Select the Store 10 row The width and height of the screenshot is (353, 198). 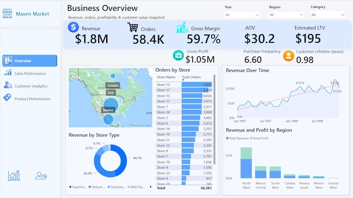[x=184, y=162]
